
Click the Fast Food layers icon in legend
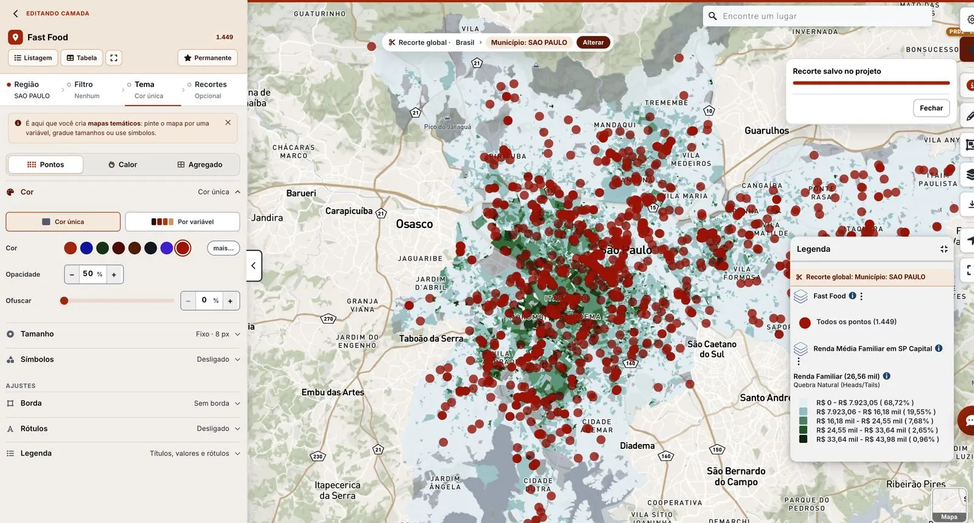click(x=801, y=296)
